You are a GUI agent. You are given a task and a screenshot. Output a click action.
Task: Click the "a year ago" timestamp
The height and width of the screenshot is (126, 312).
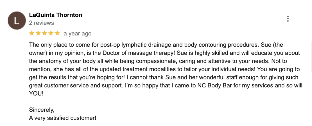coord(77,34)
